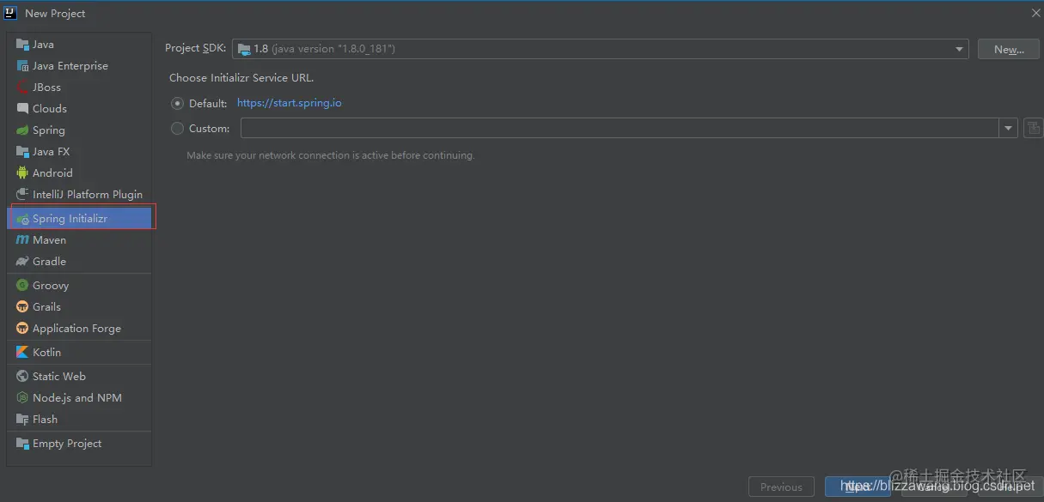Select the Gradle list entry text
1044x502 pixels.
pos(49,262)
